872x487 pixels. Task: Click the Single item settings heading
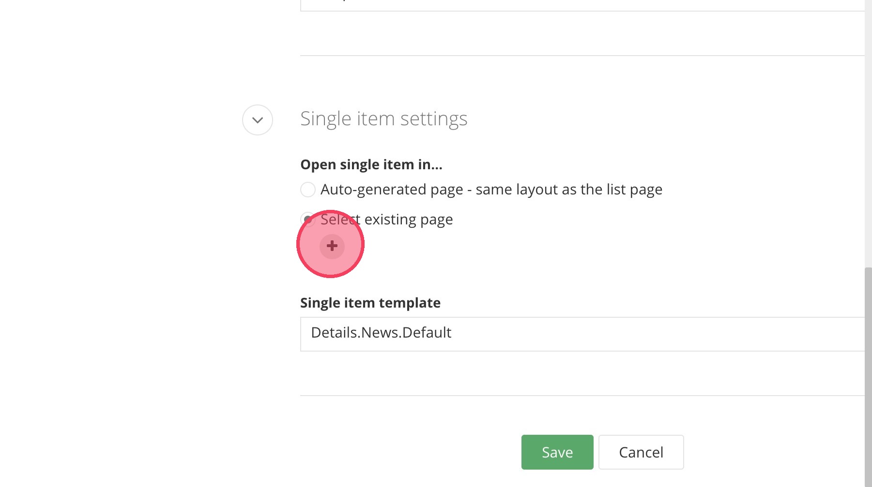click(x=383, y=119)
